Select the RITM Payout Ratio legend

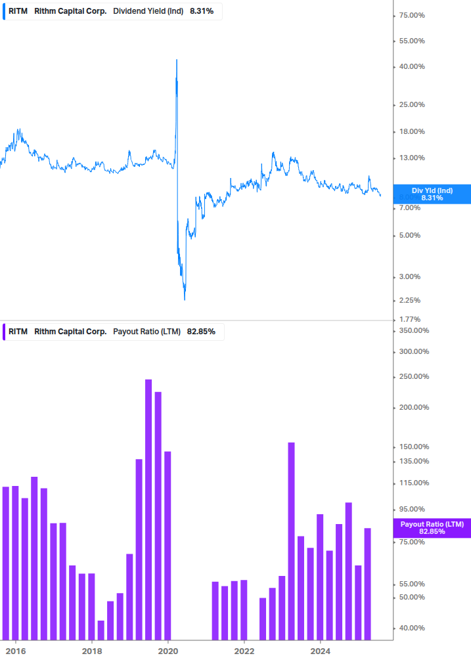point(113,332)
